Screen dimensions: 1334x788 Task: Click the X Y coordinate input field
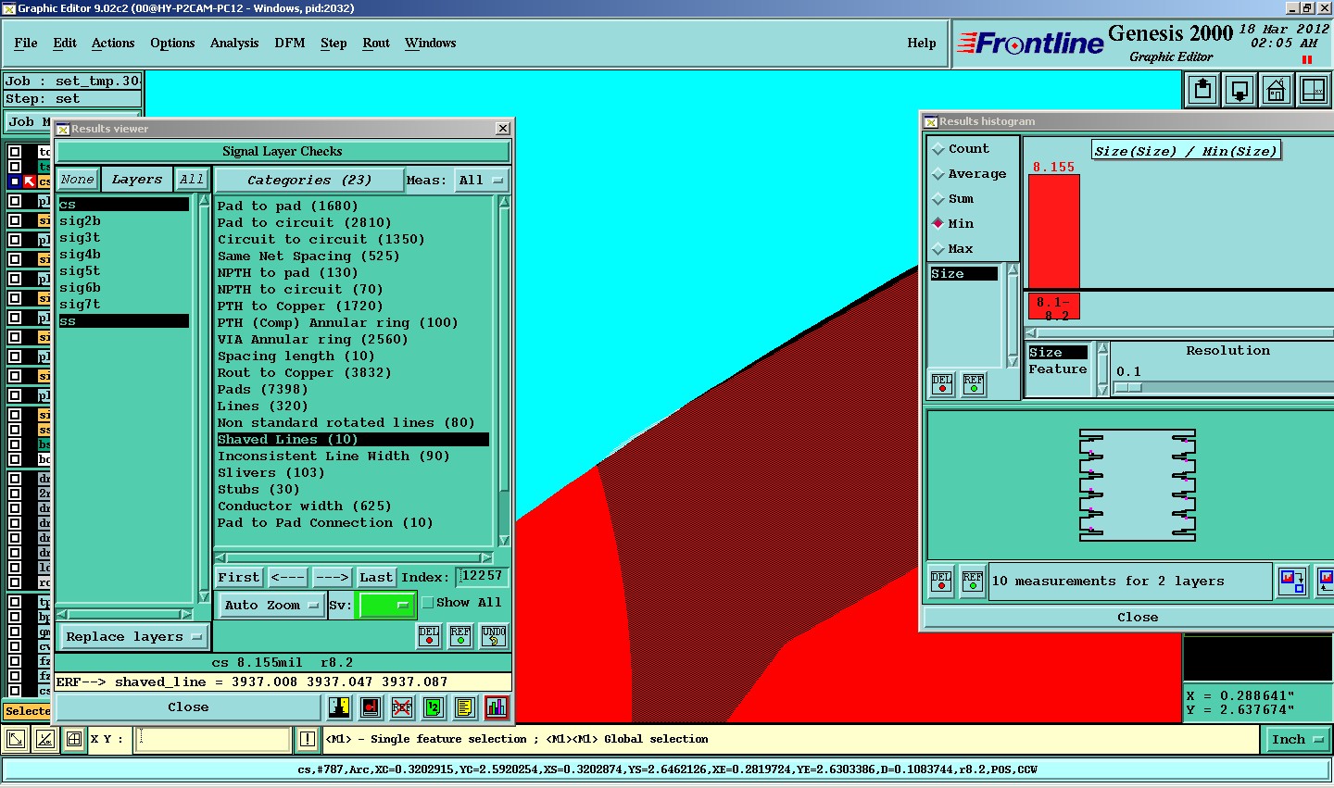214,740
